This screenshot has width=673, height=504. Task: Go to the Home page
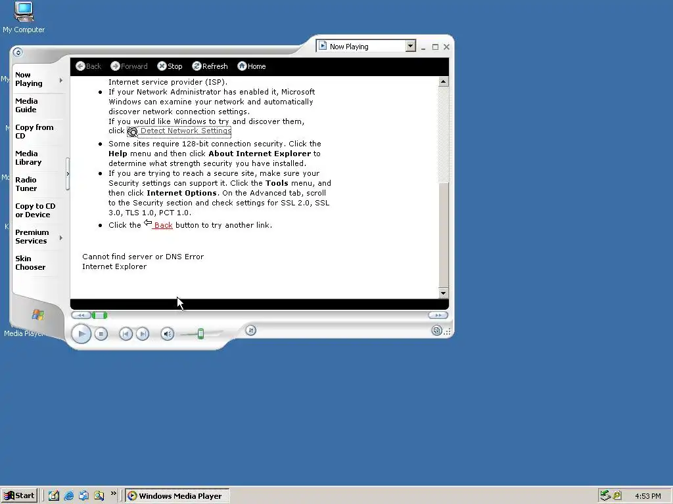click(252, 66)
